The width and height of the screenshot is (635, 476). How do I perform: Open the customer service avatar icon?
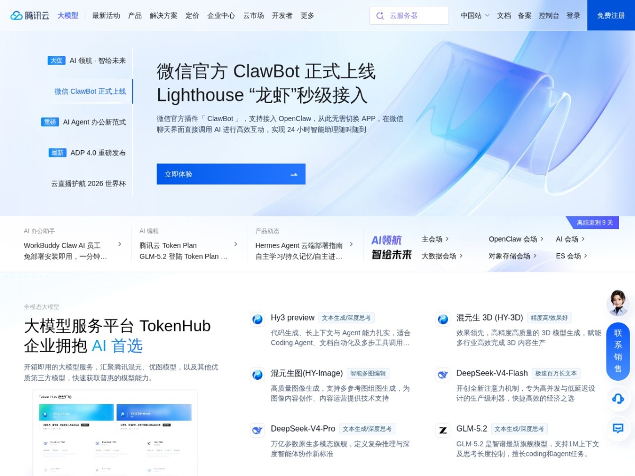pos(618,303)
